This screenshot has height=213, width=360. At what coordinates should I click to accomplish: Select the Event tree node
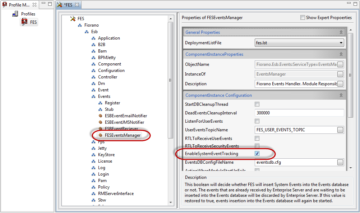(103, 90)
